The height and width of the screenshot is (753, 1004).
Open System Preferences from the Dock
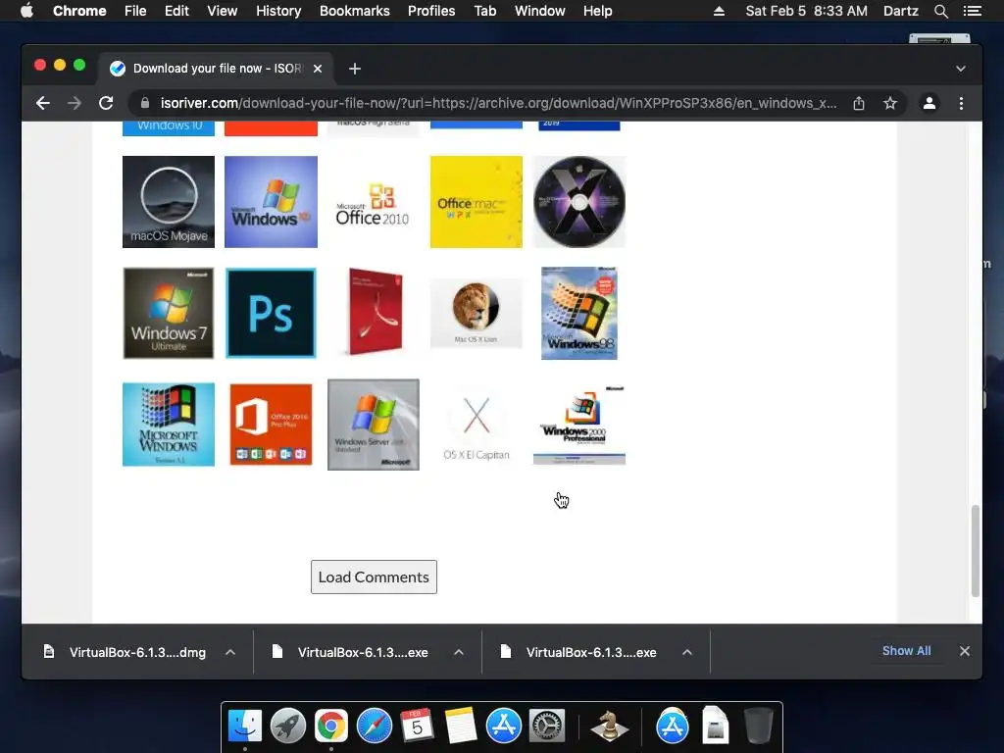pos(546,726)
